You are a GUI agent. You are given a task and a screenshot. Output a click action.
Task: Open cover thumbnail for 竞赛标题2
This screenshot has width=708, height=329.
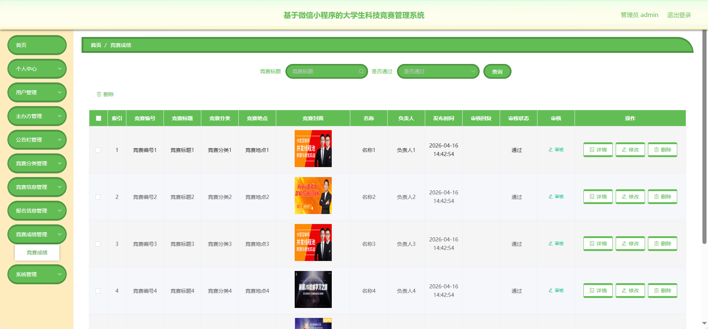click(313, 196)
